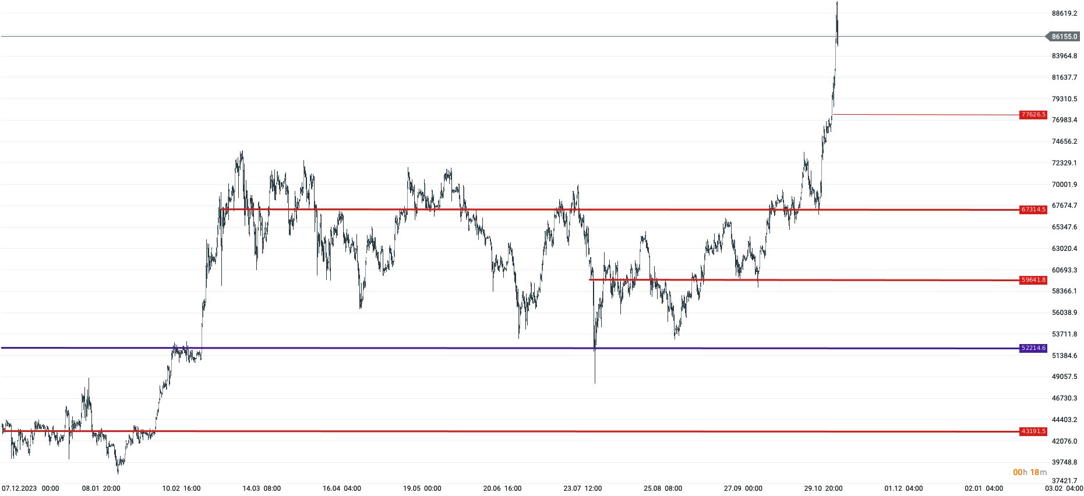Click the 58366.1 price axis value
1084x496 pixels.
pyautogui.click(x=1064, y=291)
